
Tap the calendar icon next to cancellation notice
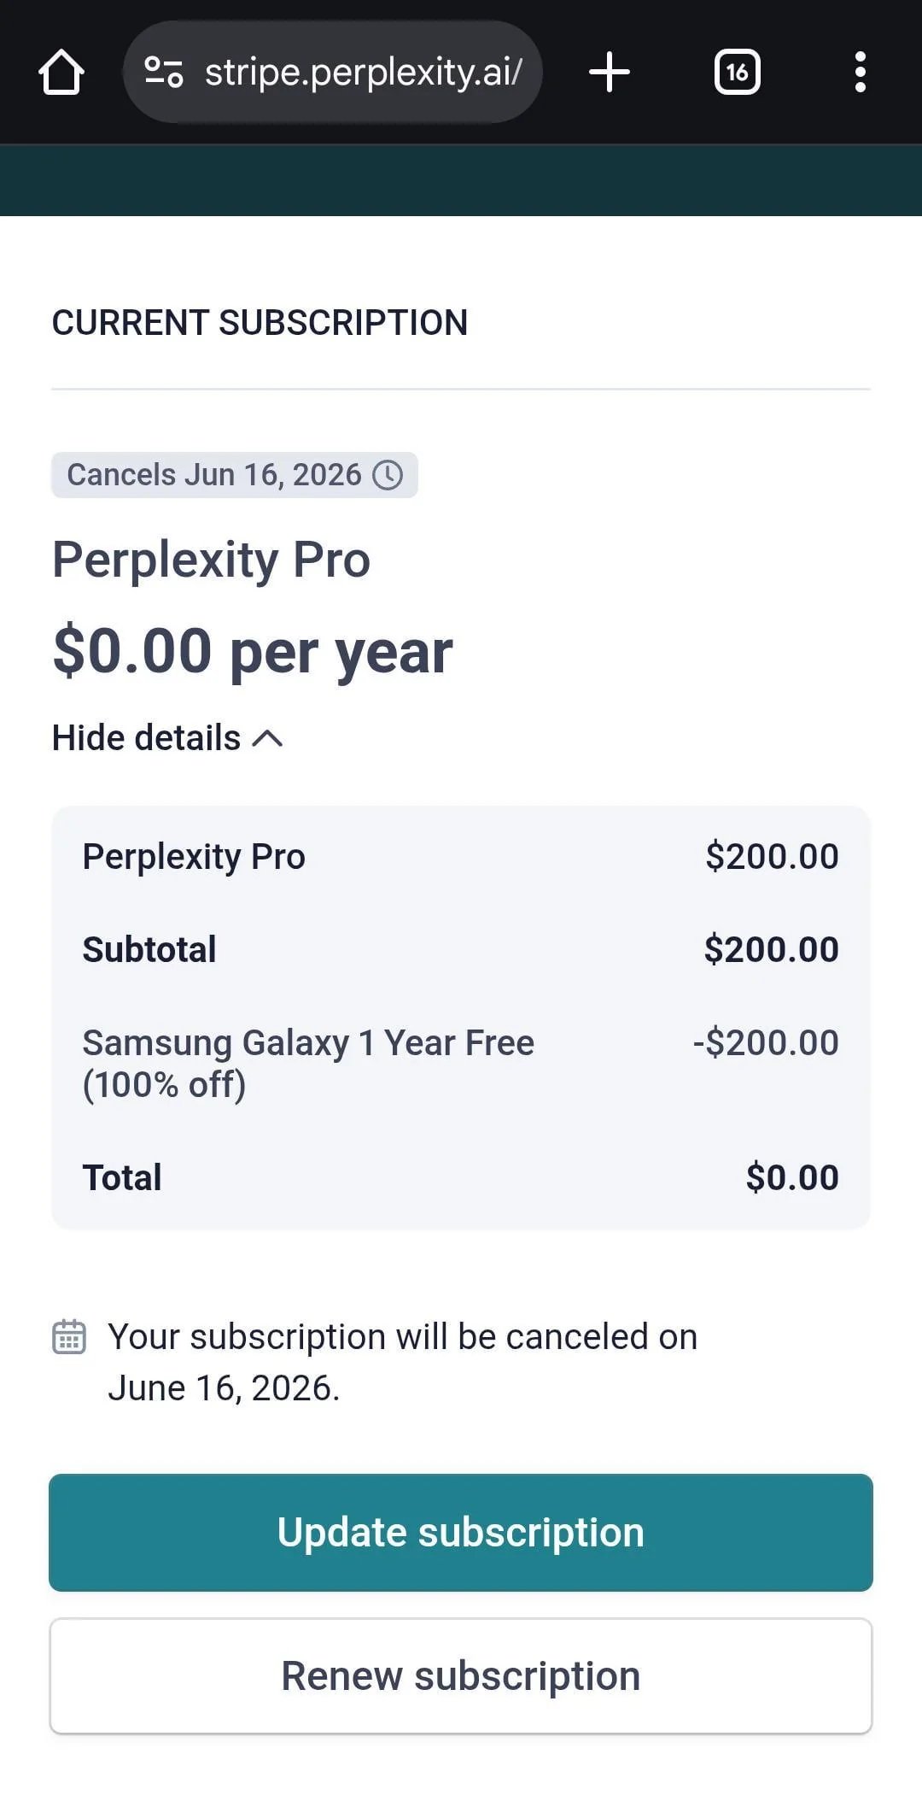[x=69, y=1337]
